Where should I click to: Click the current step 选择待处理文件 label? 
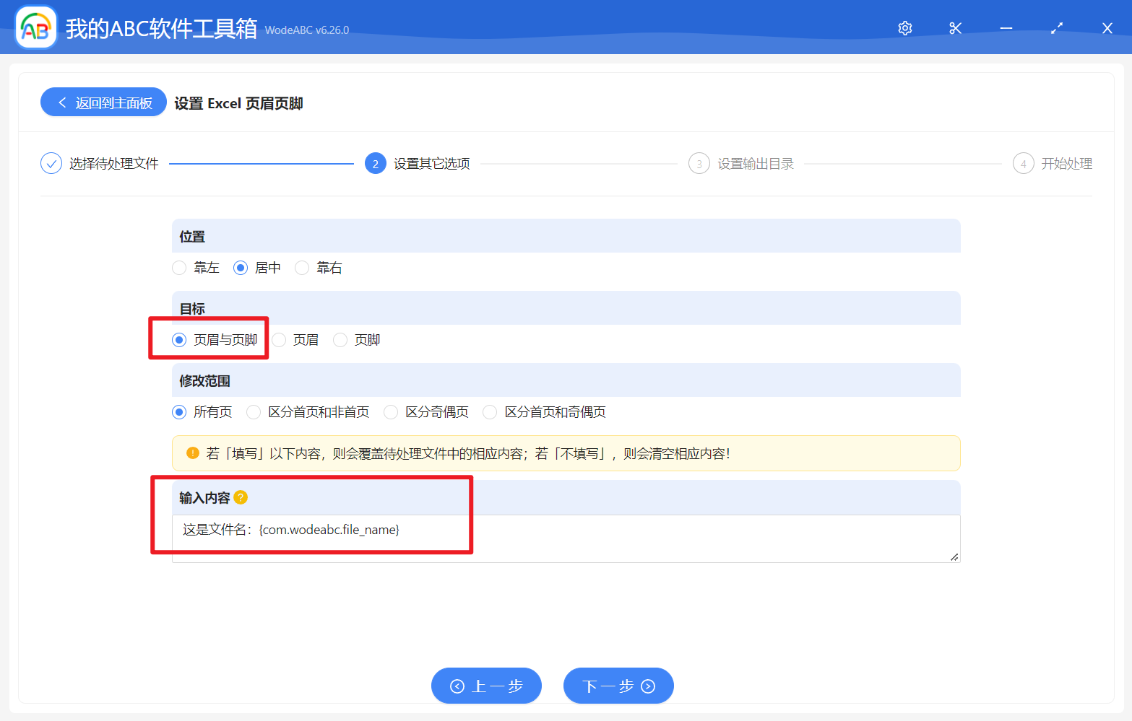click(x=113, y=163)
